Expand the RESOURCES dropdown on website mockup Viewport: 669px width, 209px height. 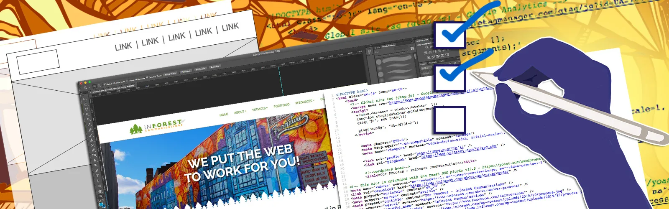coord(304,102)
